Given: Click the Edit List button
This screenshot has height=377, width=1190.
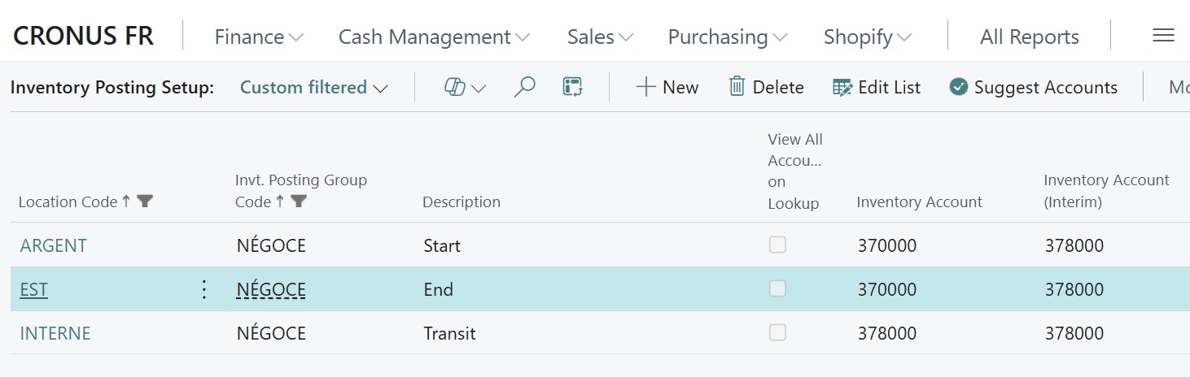Looking at the screenshot, I should (877, 87).
